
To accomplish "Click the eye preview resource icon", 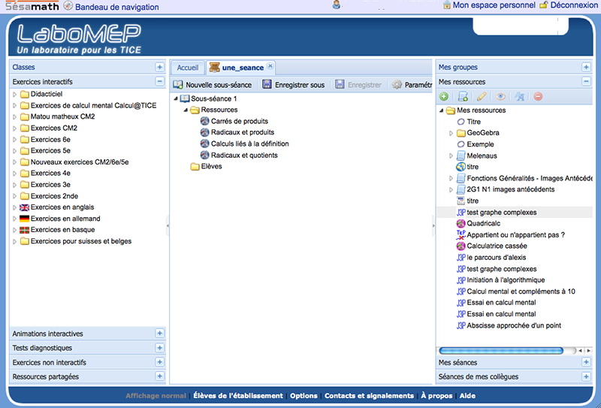I will [500, 97].
